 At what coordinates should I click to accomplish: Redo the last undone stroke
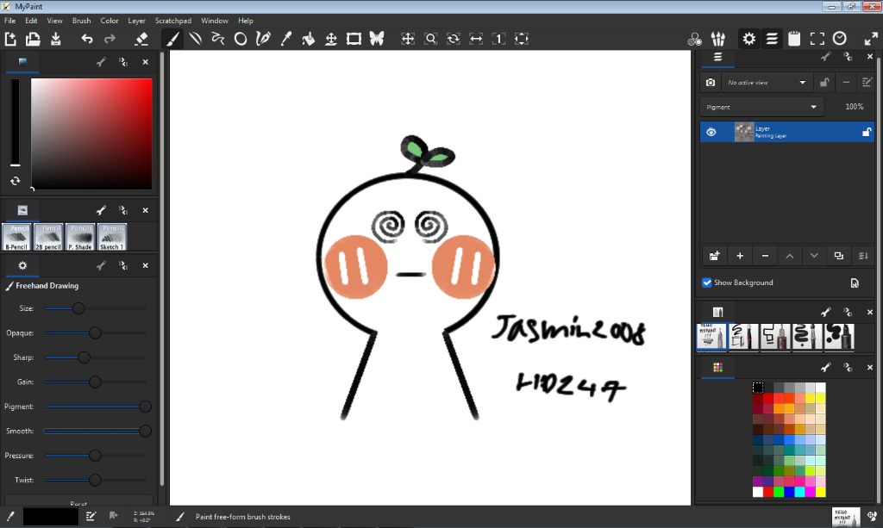pos(110,39)
